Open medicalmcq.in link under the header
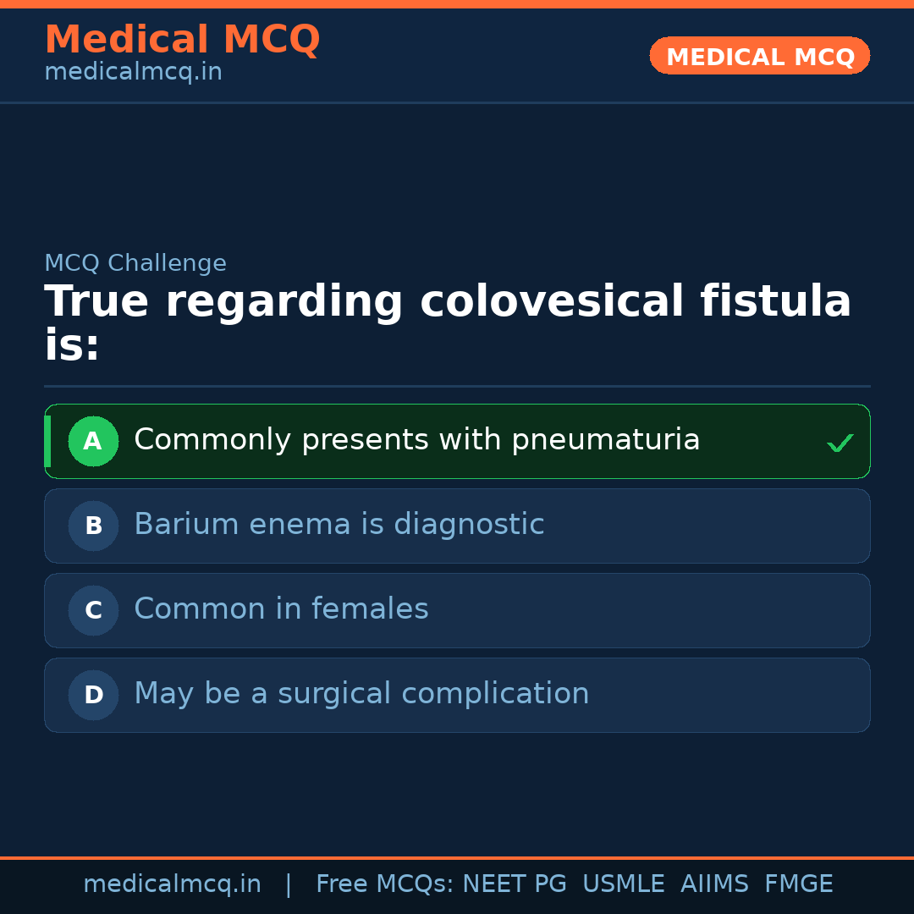 [133, 72]
